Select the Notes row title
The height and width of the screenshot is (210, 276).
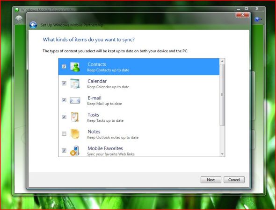coord(94,132)
